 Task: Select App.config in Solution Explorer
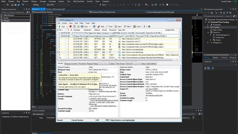(217, 30)
